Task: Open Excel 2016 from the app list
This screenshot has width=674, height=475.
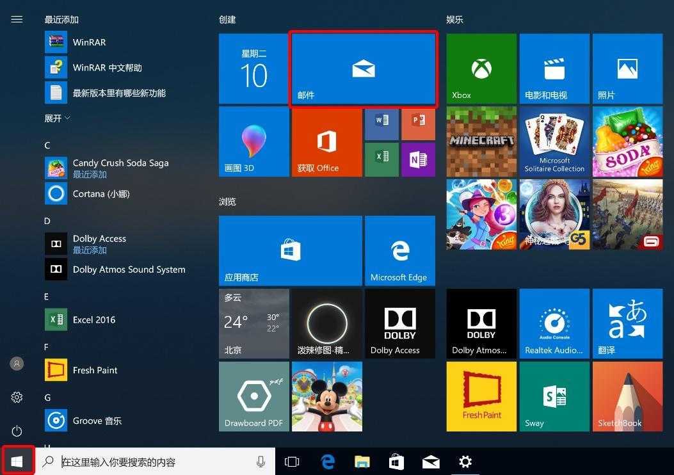Action: (94, 319)
